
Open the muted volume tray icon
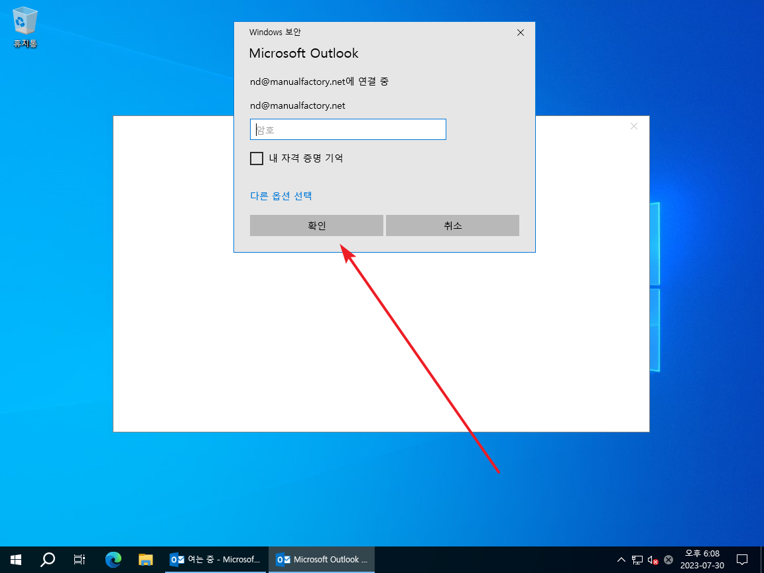pos(653,559)
